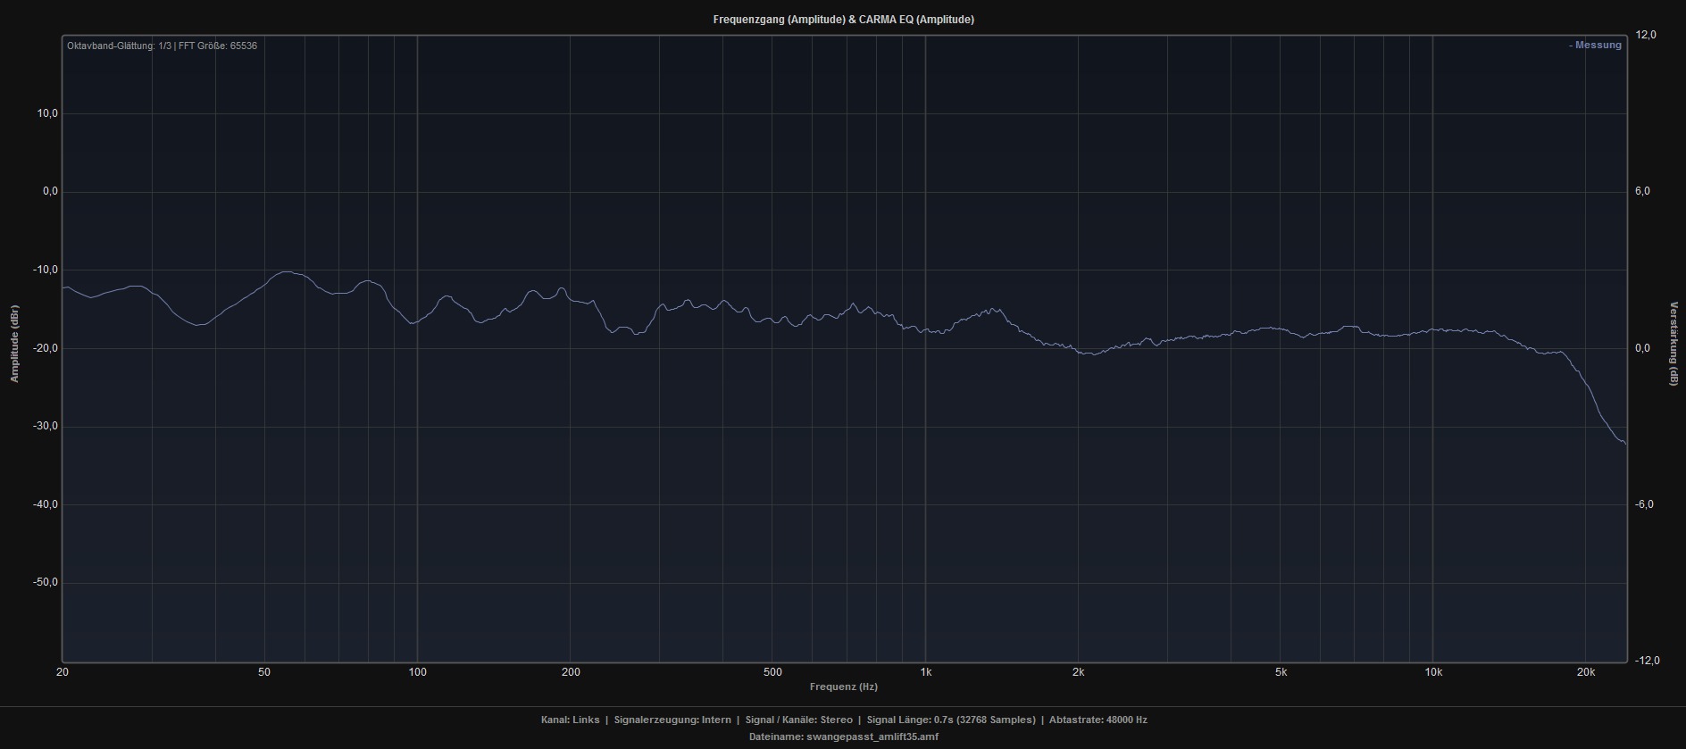Click the Messung legend entry
Image resolution: width=1686 pixels, height=749 pixels.
click(1595, 46)
